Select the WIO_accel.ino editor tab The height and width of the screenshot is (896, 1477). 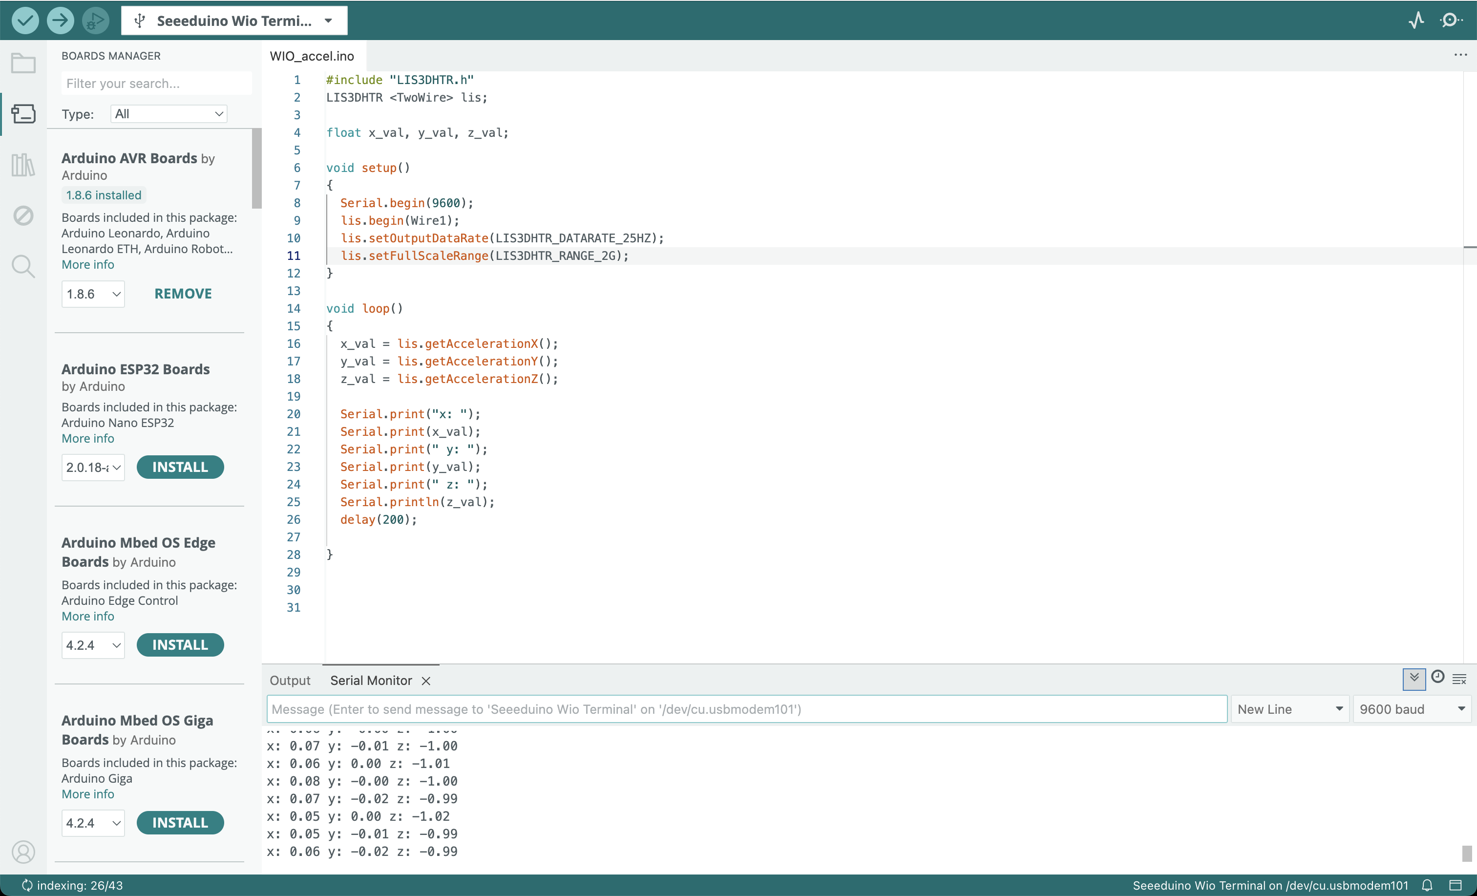312,56
